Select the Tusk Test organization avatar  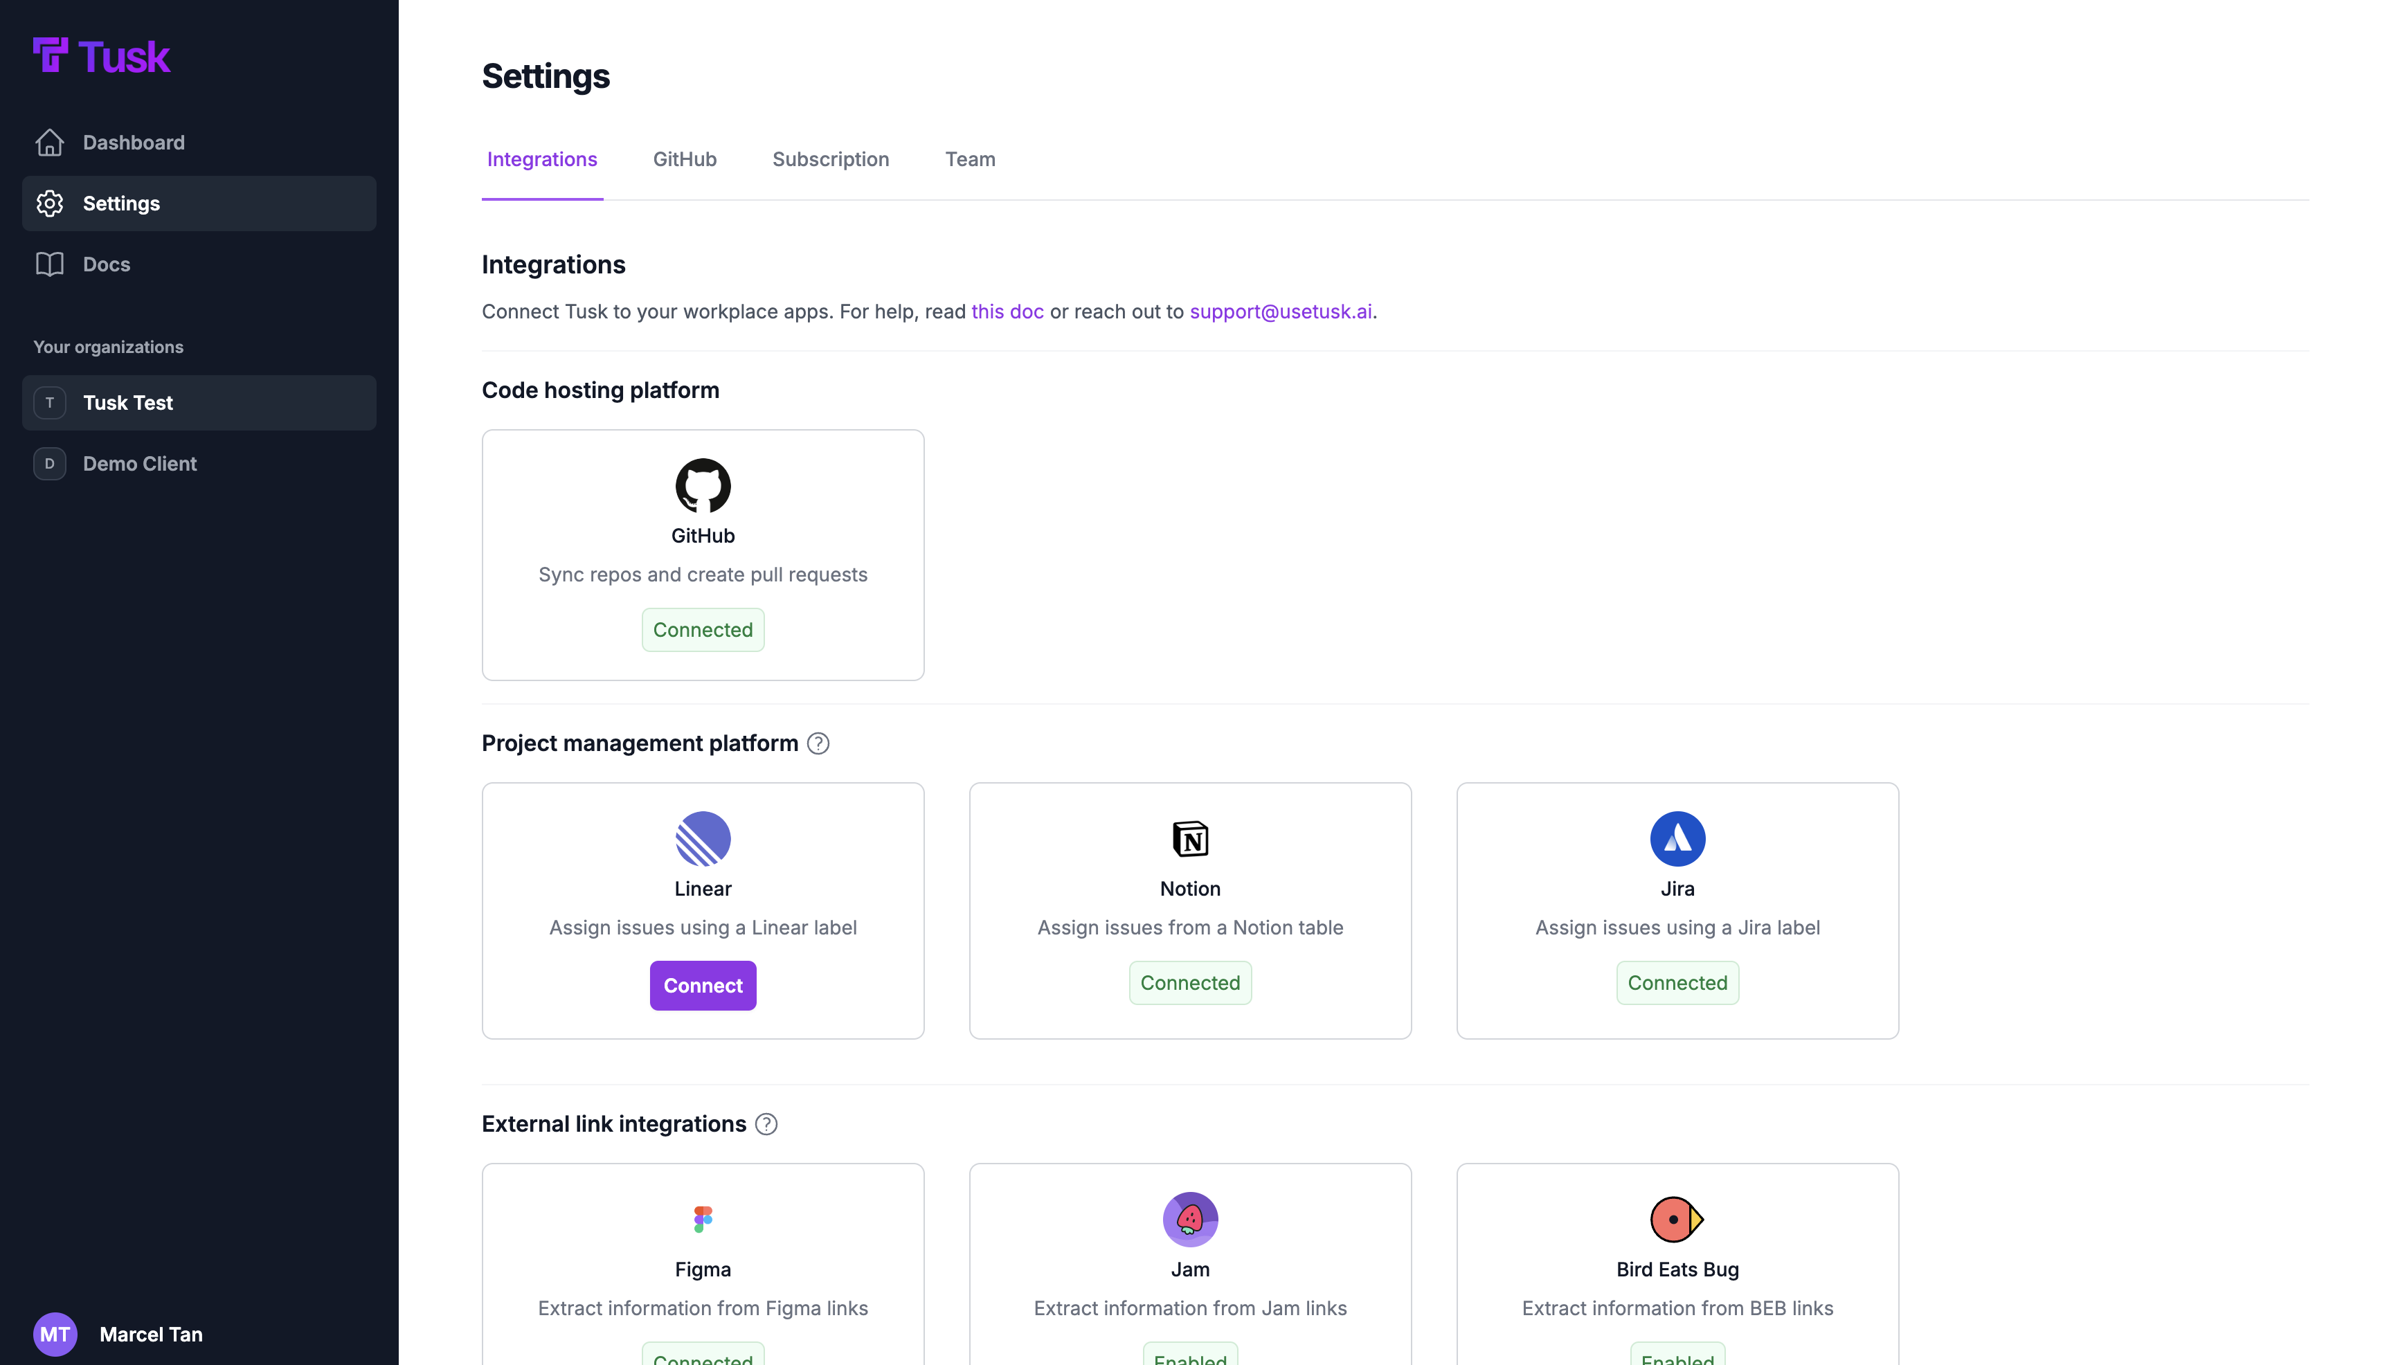pyautogui.click(x=50, y=403)
